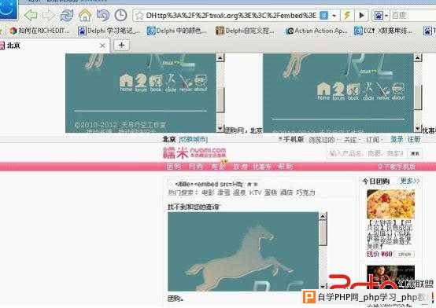The height and width of the screenshot is (308, 436).
Task: Reload the page with the refresh icon
Action: pos(67,15)
